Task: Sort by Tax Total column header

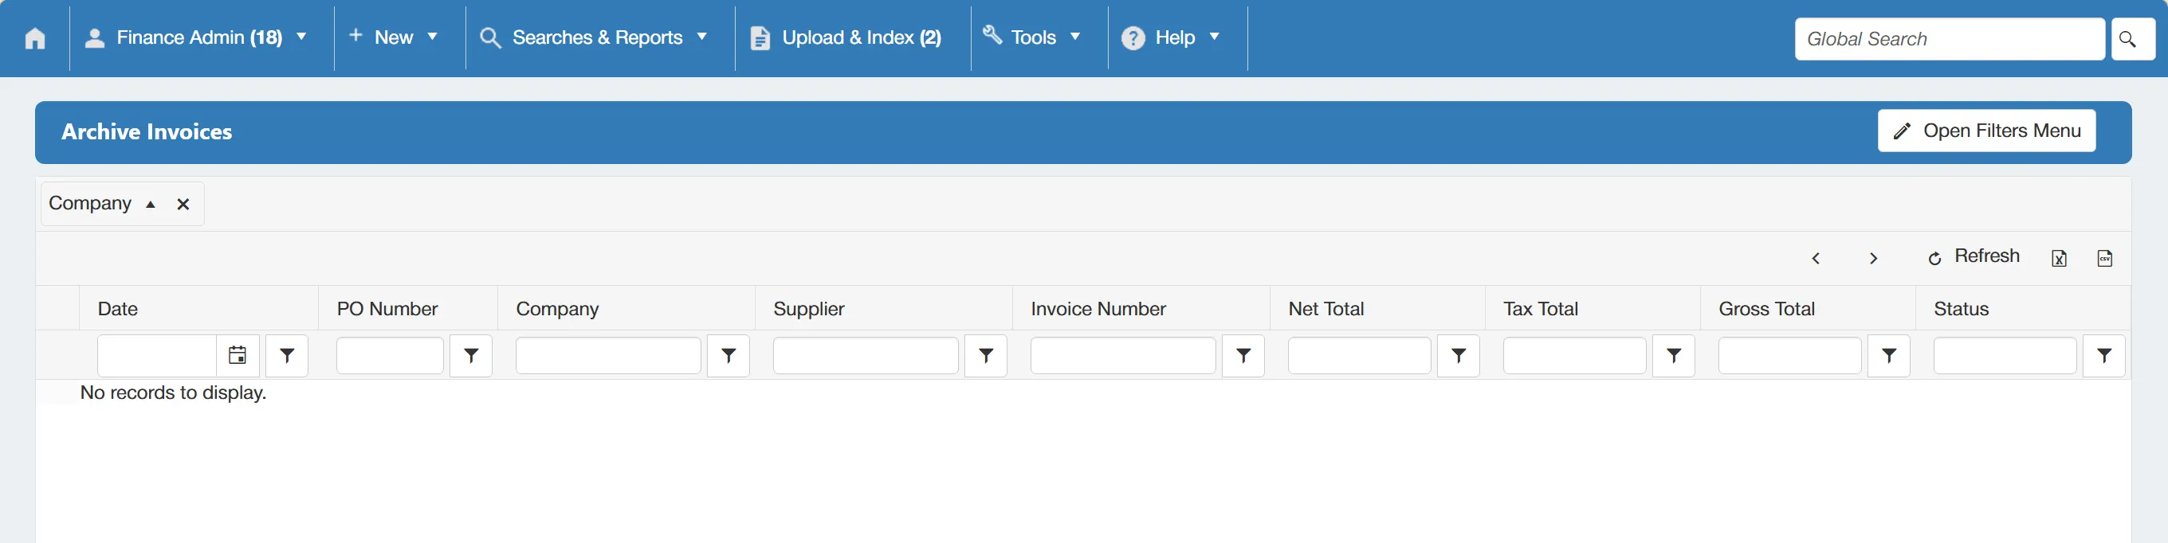Action: pos(1541,308)
